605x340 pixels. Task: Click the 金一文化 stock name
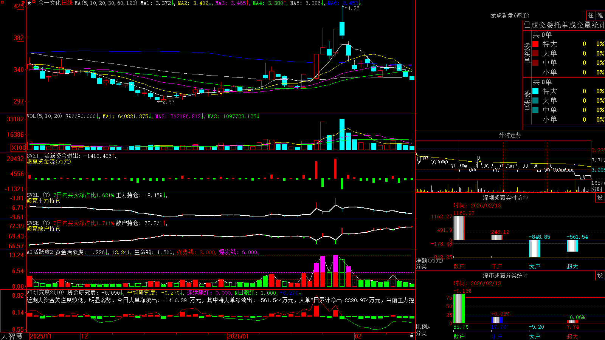point(49,3)
